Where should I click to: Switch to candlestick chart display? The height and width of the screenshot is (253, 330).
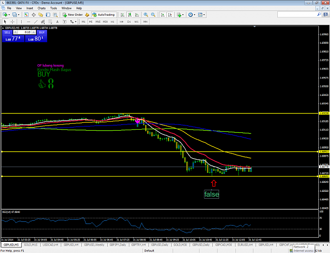tap(130, 15)
